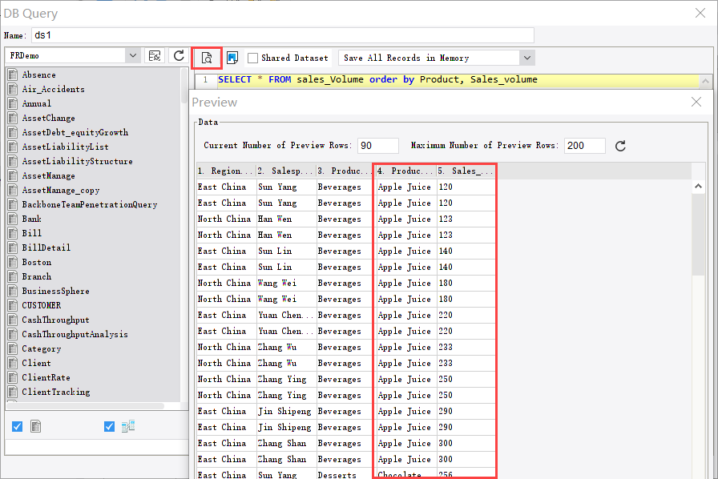718x479 pixels.
Task: Open the Save All Records in Memory dropdown
Action: [526, 57]
